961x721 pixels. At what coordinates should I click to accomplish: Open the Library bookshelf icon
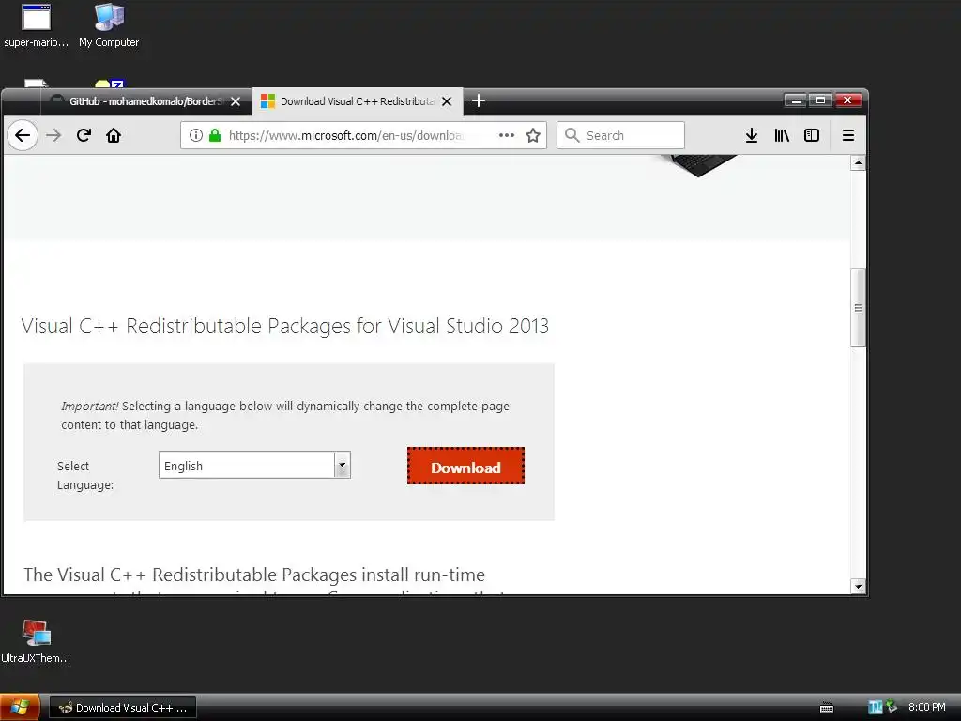pos(782,135)
